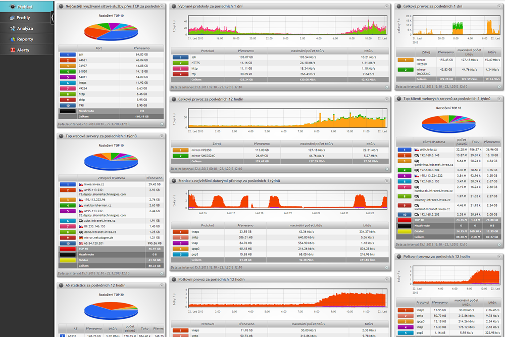
Task: Click the Přehled gauge icon
Action: tap(13, 7)
